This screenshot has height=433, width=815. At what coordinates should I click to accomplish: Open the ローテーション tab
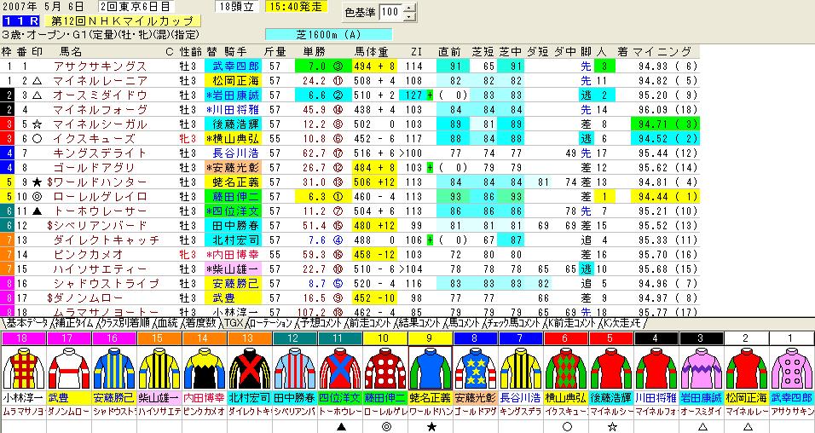[x=270, y=323]
